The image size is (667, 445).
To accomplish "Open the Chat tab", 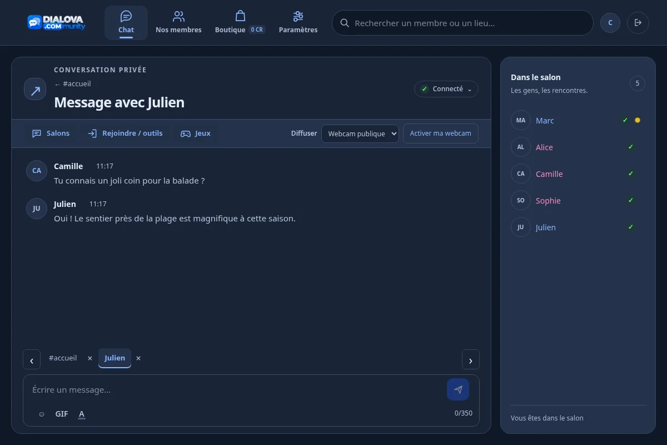I will coord(126,23).
